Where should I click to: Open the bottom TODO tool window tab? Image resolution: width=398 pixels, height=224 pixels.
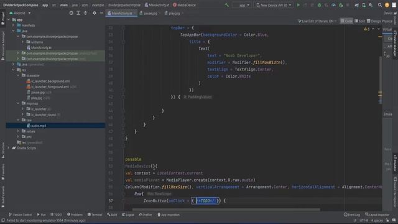click(56, 215)
